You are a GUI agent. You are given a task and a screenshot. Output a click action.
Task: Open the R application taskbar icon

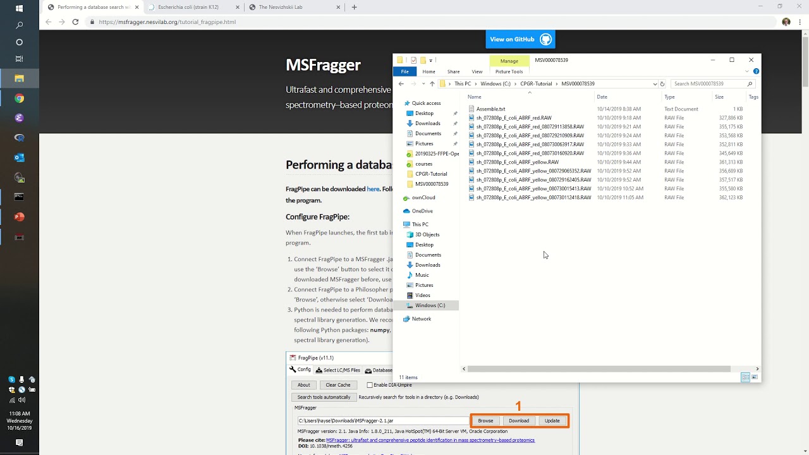click(x=19, y=138)
